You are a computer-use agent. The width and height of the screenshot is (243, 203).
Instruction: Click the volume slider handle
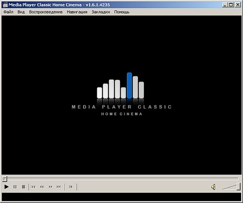(x=238, y=187)
